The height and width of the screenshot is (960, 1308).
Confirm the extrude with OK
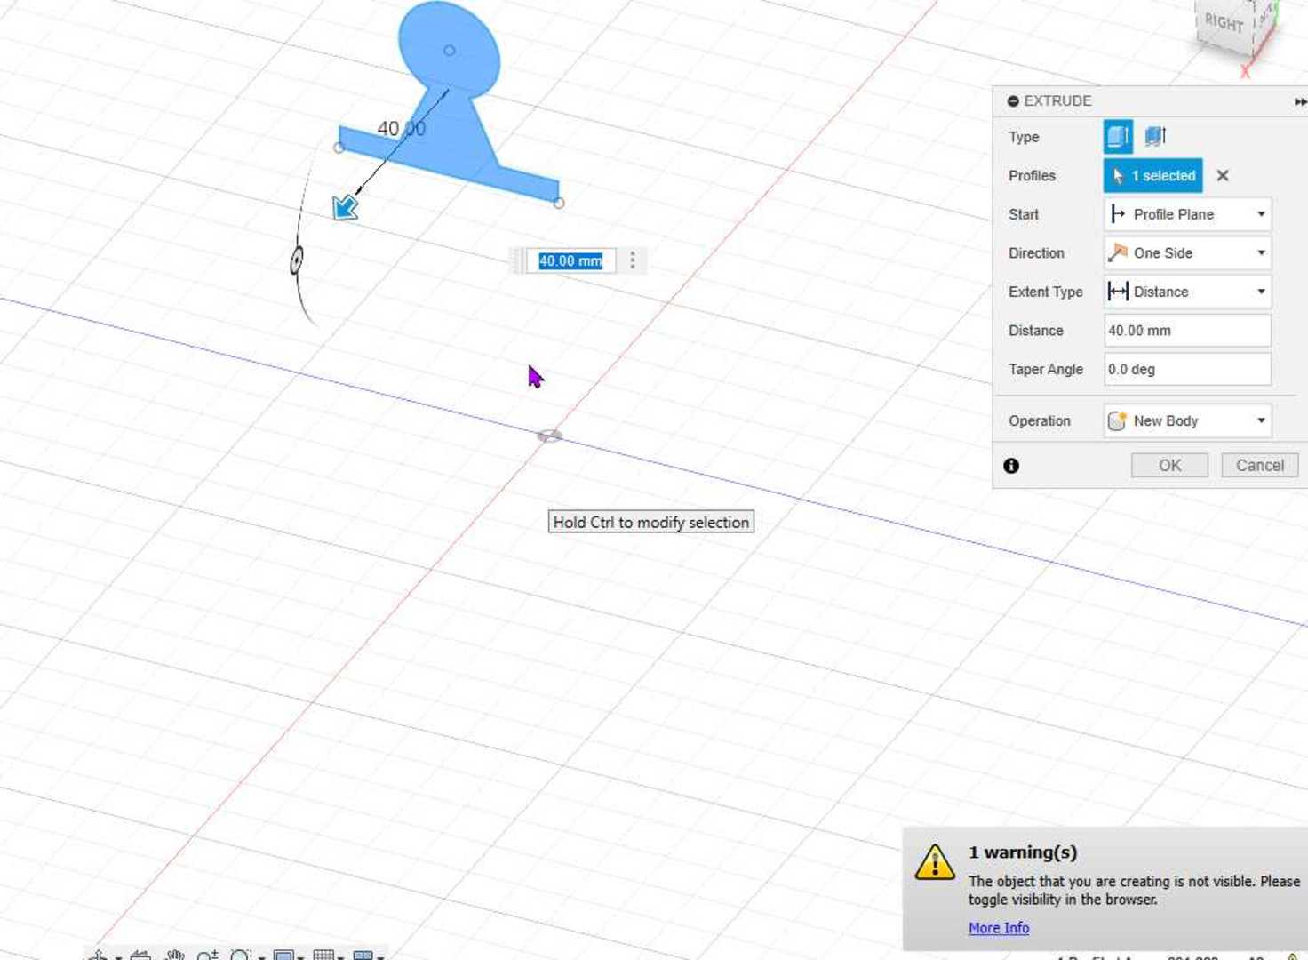(x=1169, y=465)
